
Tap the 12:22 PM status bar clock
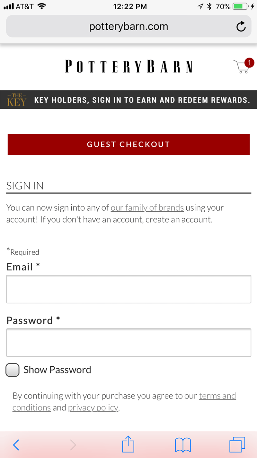(130, 6)
